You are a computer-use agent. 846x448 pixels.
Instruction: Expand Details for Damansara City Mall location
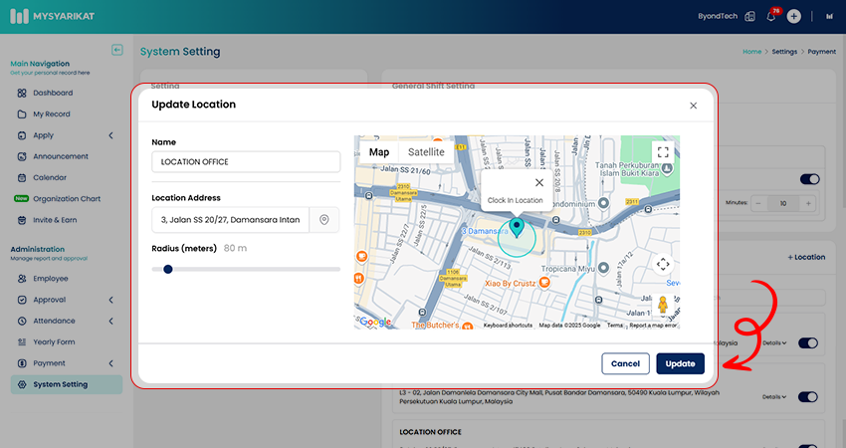tap(774, 396)
